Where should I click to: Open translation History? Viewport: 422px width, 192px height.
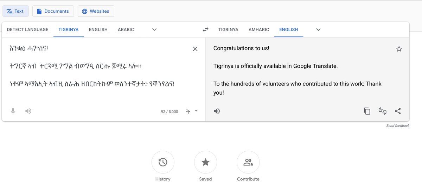click(x=163, y=162)
